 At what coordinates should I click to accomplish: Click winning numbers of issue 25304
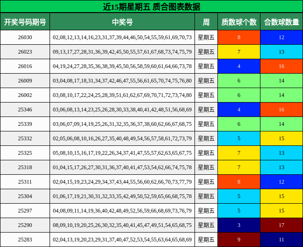123,196
